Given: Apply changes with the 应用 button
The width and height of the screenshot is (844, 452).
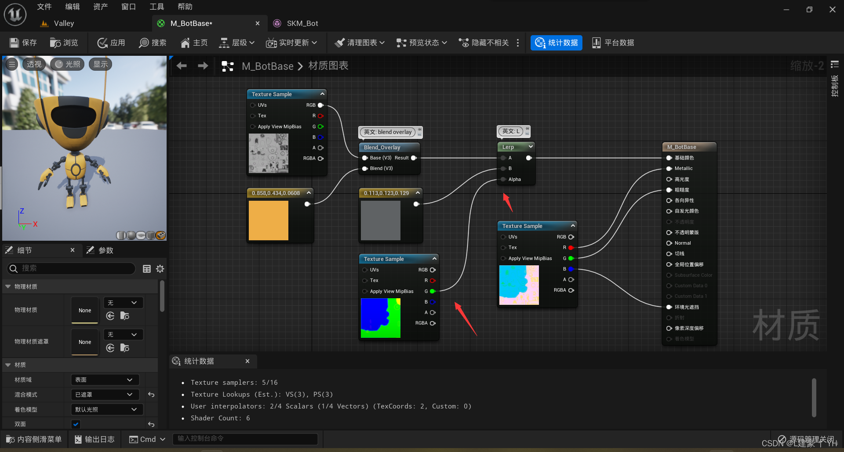Looking at the screenshot, I should click(112, 43).
